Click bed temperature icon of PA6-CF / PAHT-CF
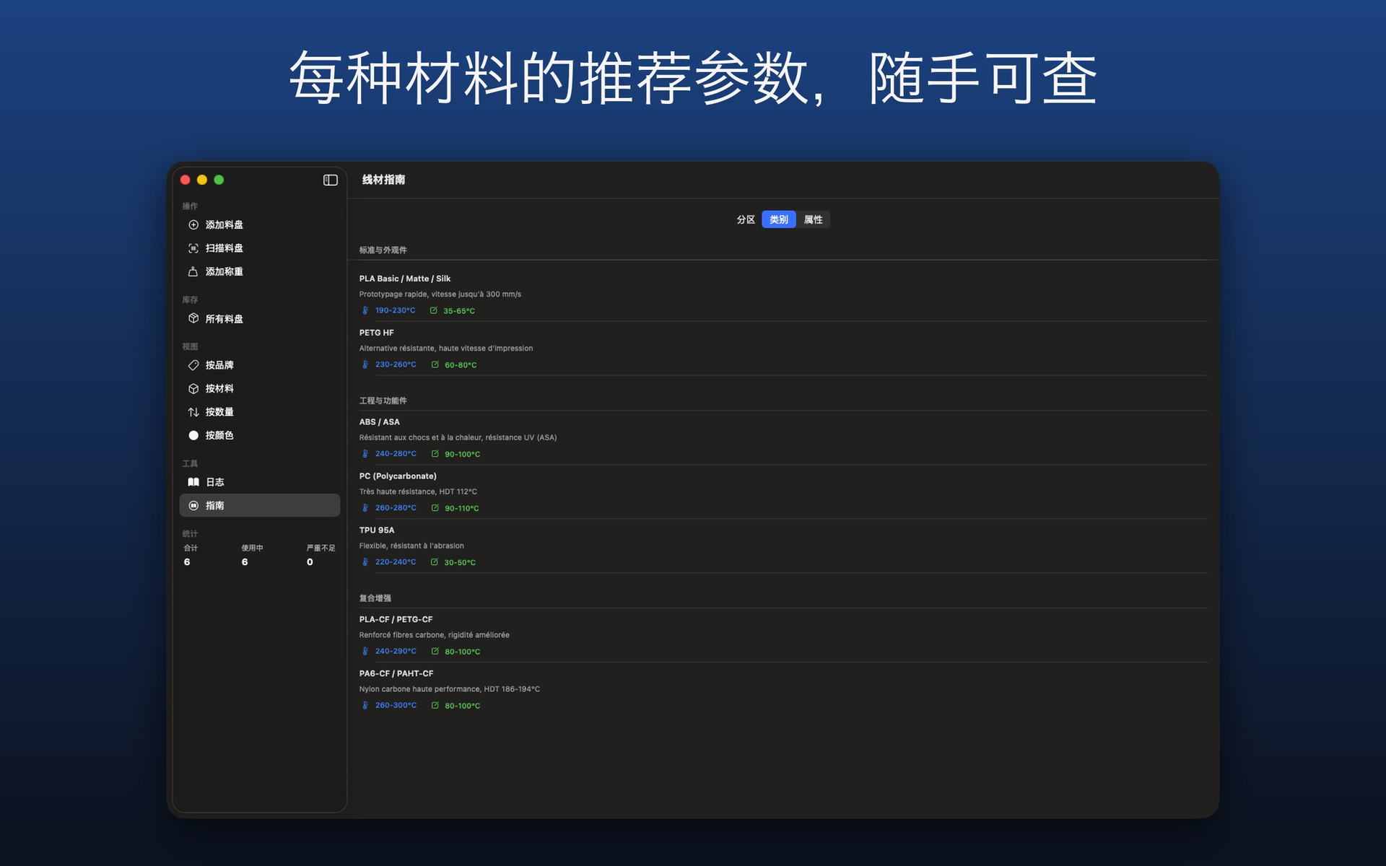 [x=435, y=705]
